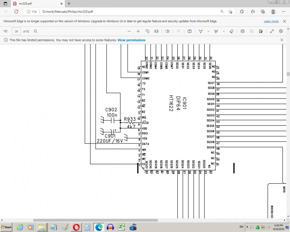Select the Erase tool

(x=231, y=31)
